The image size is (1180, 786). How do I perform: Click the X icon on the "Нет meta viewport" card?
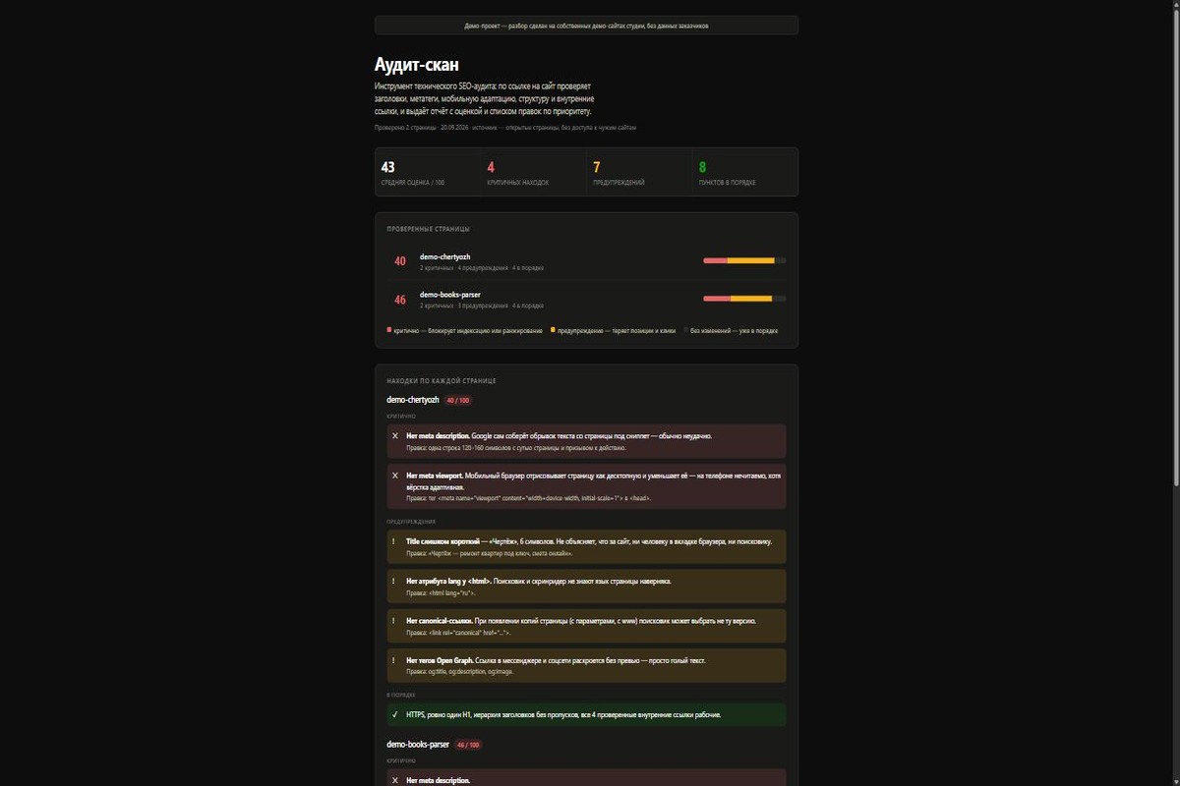[395, 475]
